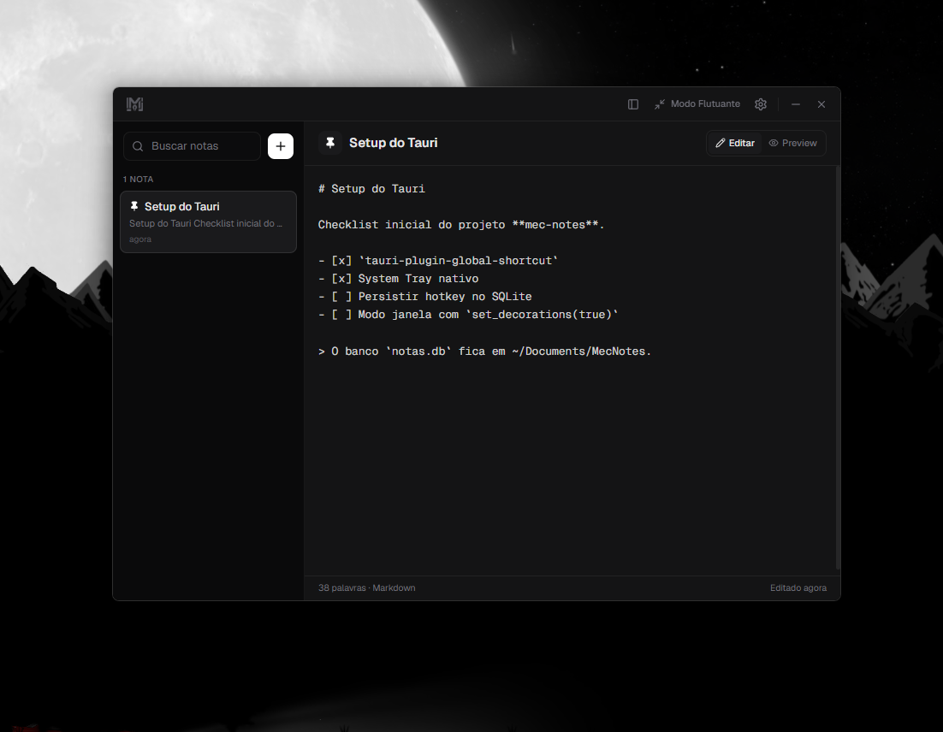Image resolution: width=943 pixels, height=732 pixels.
Task: Click the 'Checklist inicial do projeto' line
Action: coord(461,225)
